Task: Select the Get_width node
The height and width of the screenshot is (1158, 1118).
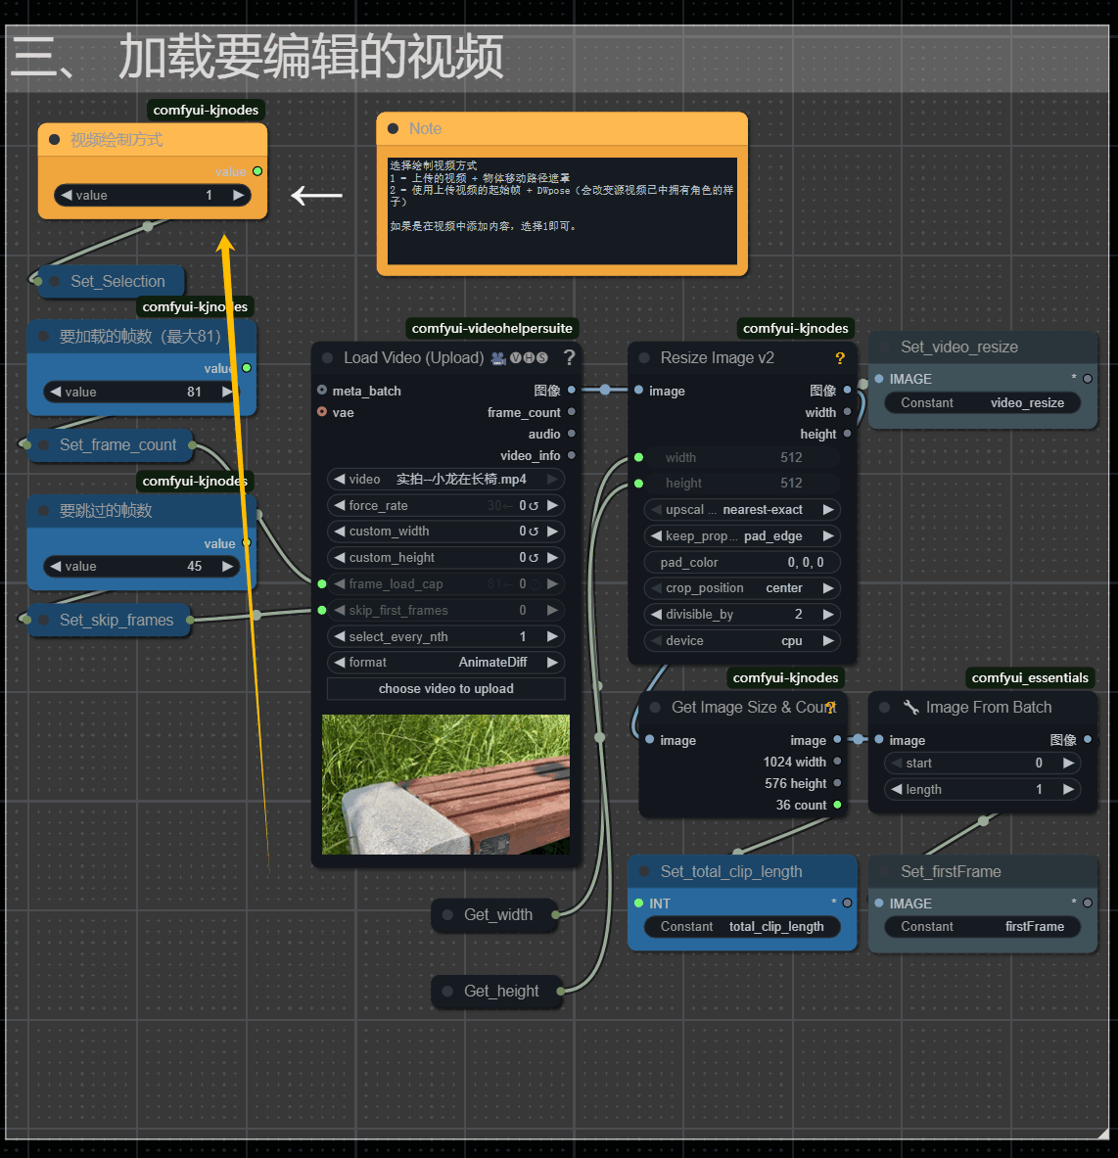Action: (x=497, y=915)
